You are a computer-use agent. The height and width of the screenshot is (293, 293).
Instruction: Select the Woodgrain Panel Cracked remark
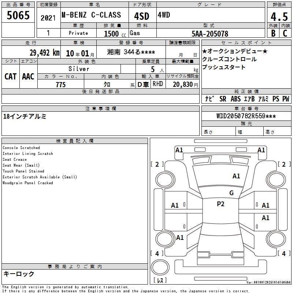(x=28, y=183)
